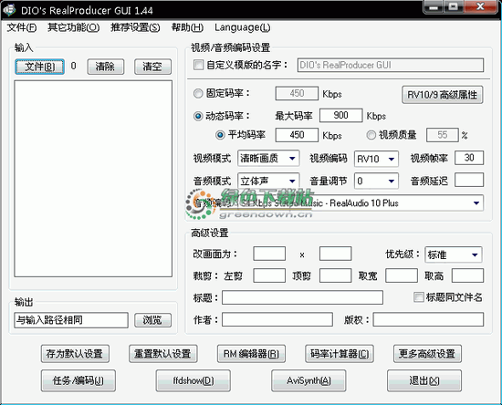Expand the 优先级 标准 dropdown

coord(454,254)
